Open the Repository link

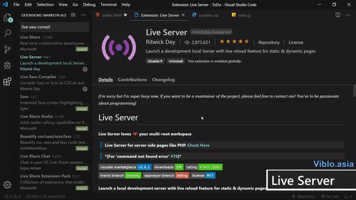click(x=269, y=42)
